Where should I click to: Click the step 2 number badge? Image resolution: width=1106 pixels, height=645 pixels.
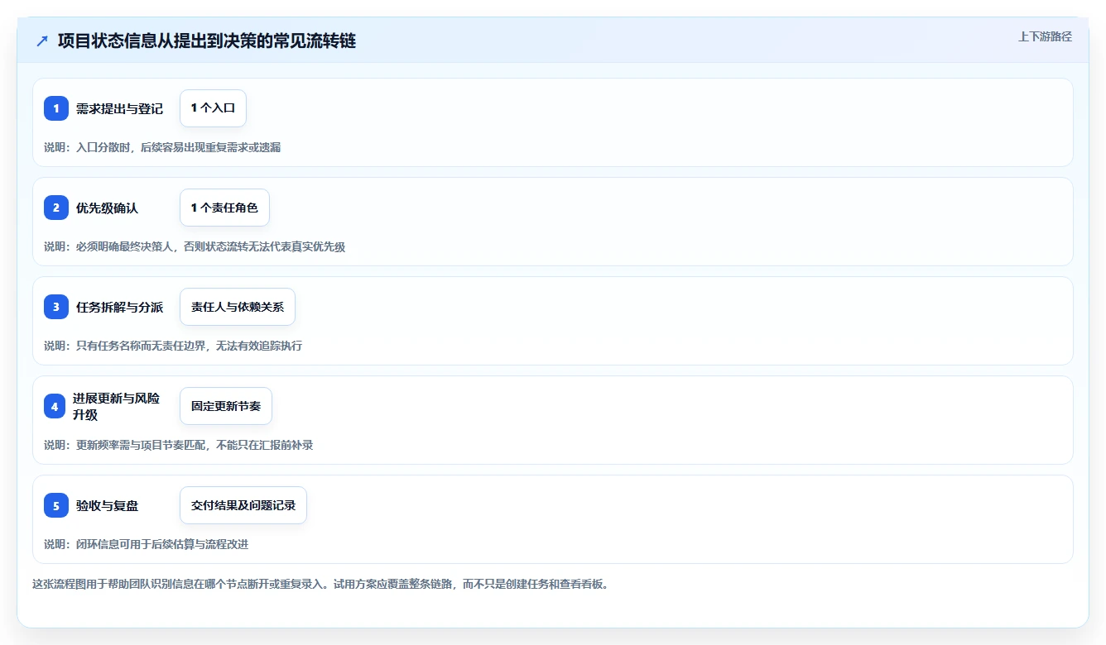(56, 208)
